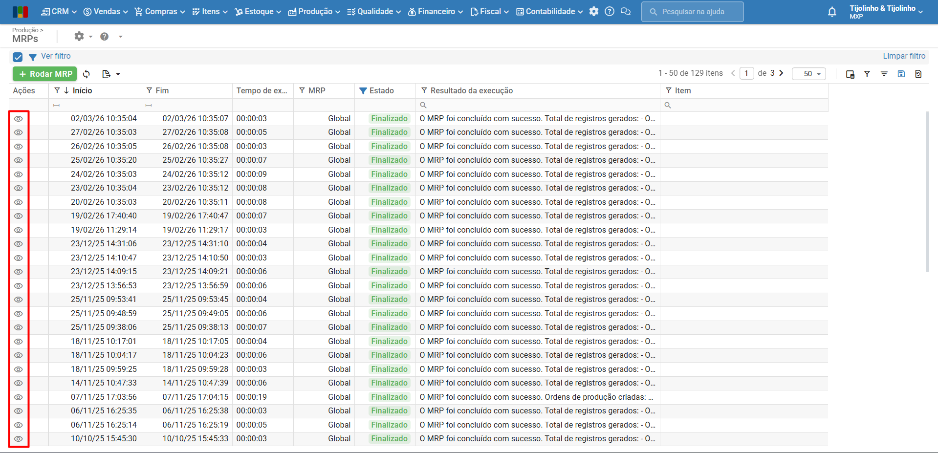View details of the 07/11/25 17:03:56 MRP run
This screenshot has height=453, width=938.
point(19,397)
